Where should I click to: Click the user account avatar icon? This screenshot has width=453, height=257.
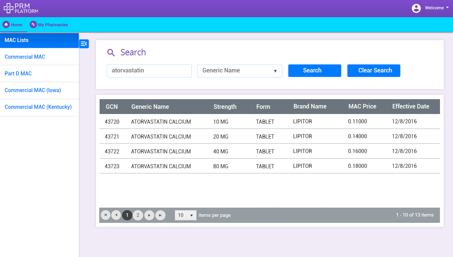(x=416, y=8)
